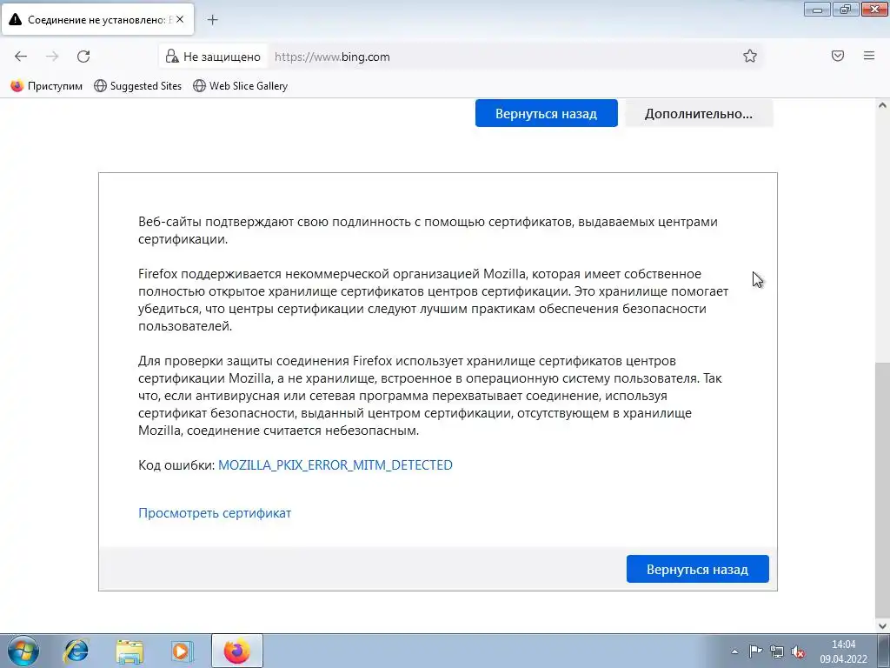Open the Action Center flag icon
This screenshot has height=668, width=890.
coord(755,651)
